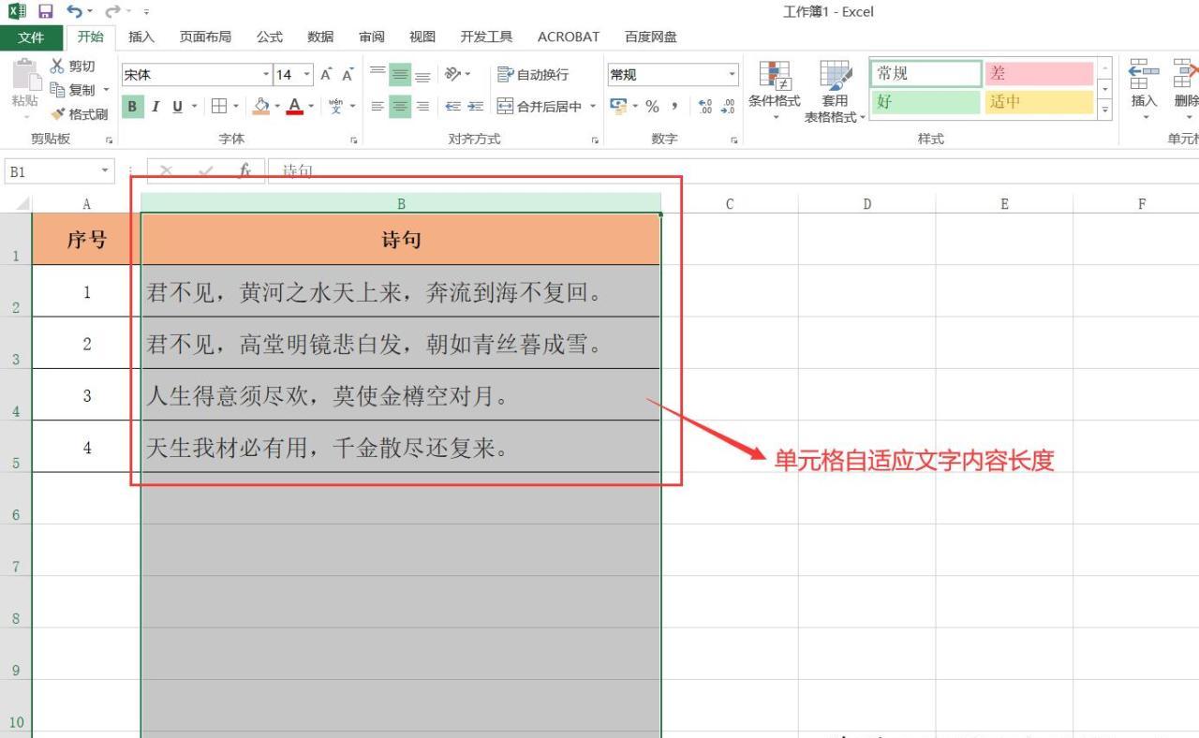Apply the red font color
Viewport: 1199px width, 738px height.
click(x=294, y=106)
